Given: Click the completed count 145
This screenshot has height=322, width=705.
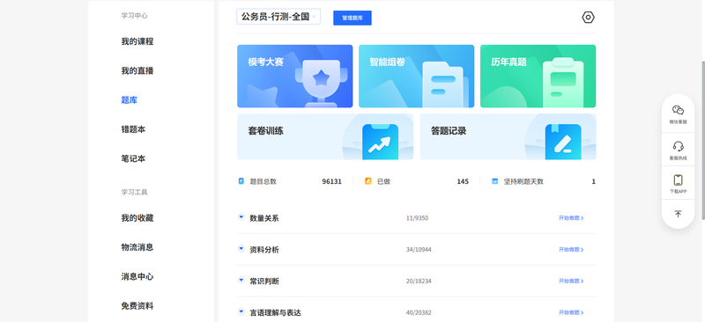Looking at the screenshot, I should coord(463,181).
